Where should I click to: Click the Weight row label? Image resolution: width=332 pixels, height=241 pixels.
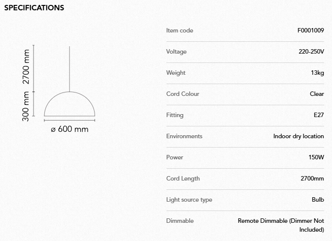pyautogui.click(x=176, y=73)
